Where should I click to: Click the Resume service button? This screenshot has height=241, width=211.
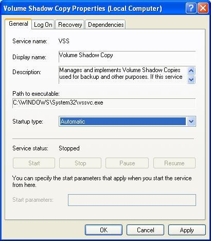[x=174, y=163]
